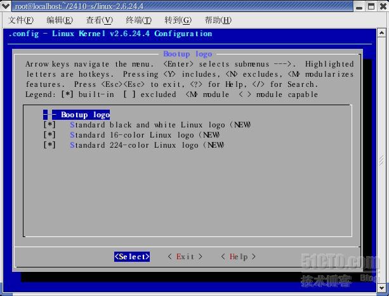This screenshot has width=389, height=296.
Task: Click the '.config - Linux Kernel v2.6.24.4 Configuration' header
Action: coord(110,34)
